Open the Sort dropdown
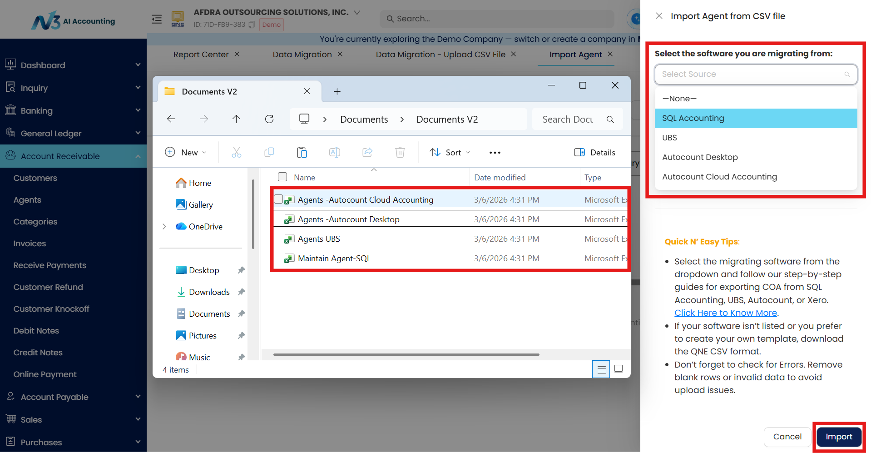This screenshot has width=871, height=453. tap(450, 152)
